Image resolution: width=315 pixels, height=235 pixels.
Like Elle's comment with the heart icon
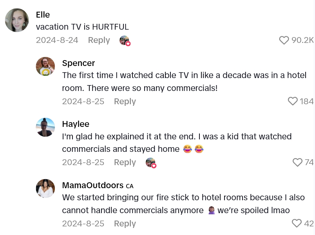(x=284, y=40)
